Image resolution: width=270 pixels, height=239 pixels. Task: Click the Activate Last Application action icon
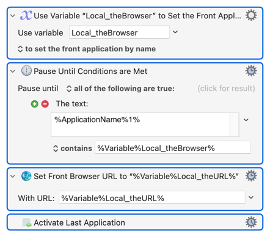point(27,222)
